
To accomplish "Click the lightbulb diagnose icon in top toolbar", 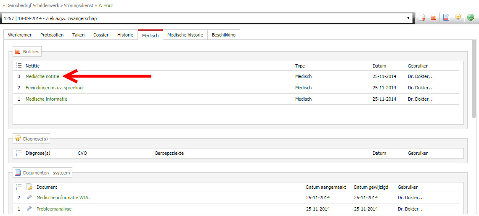I will point(458,18).
